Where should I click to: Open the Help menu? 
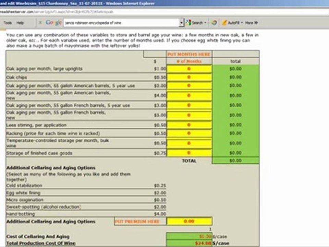click(x=20, y=23)
